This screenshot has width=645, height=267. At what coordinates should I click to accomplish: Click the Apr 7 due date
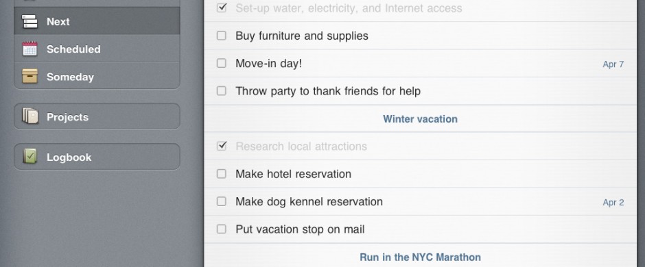[613, 64]
